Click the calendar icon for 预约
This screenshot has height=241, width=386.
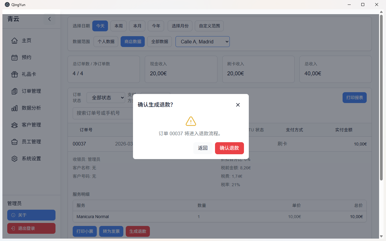pyautogui.click(x=14, y=58)
